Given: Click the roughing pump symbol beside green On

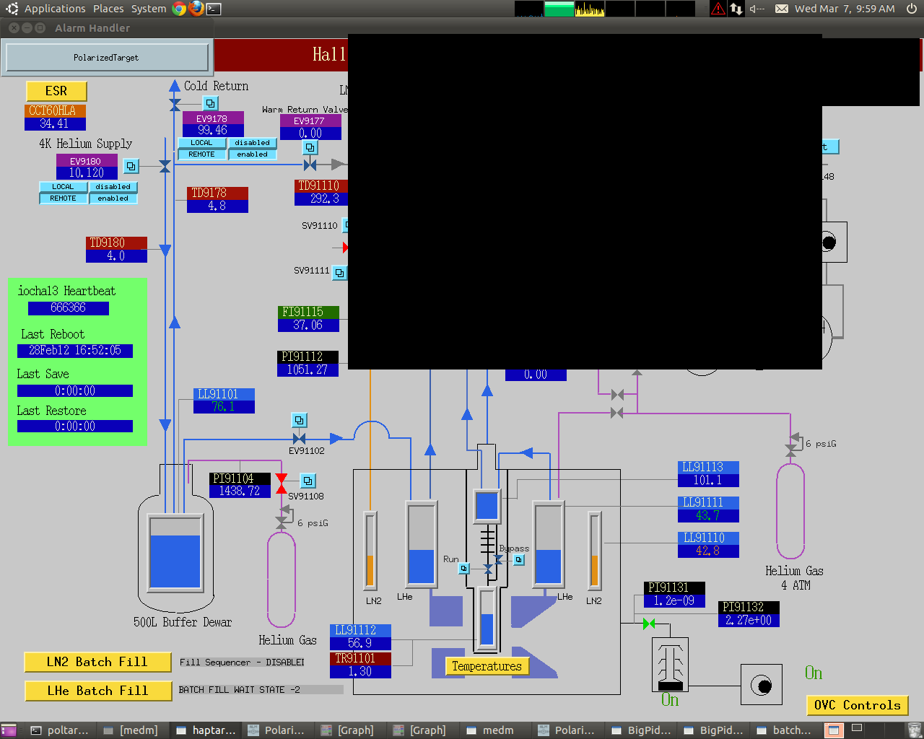Looking at the screenshot, I should (761, 685).
